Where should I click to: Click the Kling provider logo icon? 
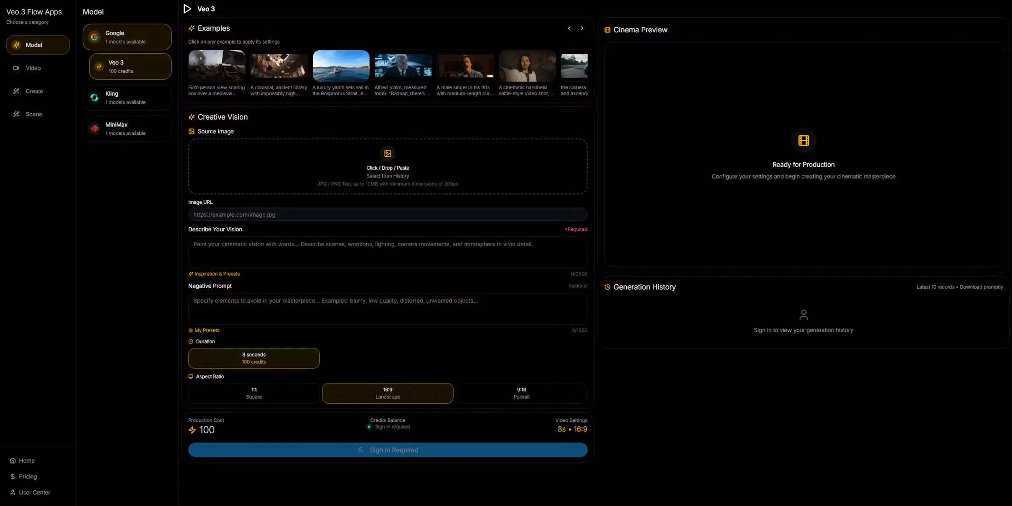point(94,98)
